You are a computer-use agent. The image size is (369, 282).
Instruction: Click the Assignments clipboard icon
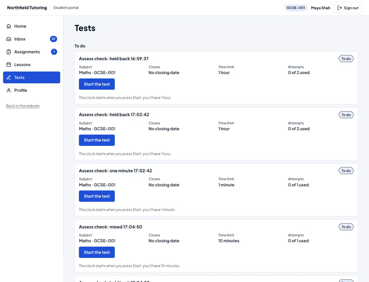pyautogui.click(x=9, y=52)
